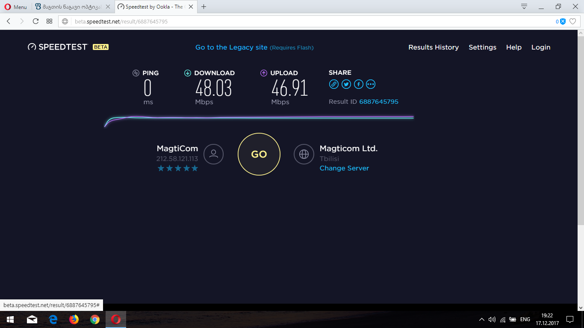The image size is (584, 328).
Task: Show hidden system tray icons chevron
Action: click(x=482, y=319)
